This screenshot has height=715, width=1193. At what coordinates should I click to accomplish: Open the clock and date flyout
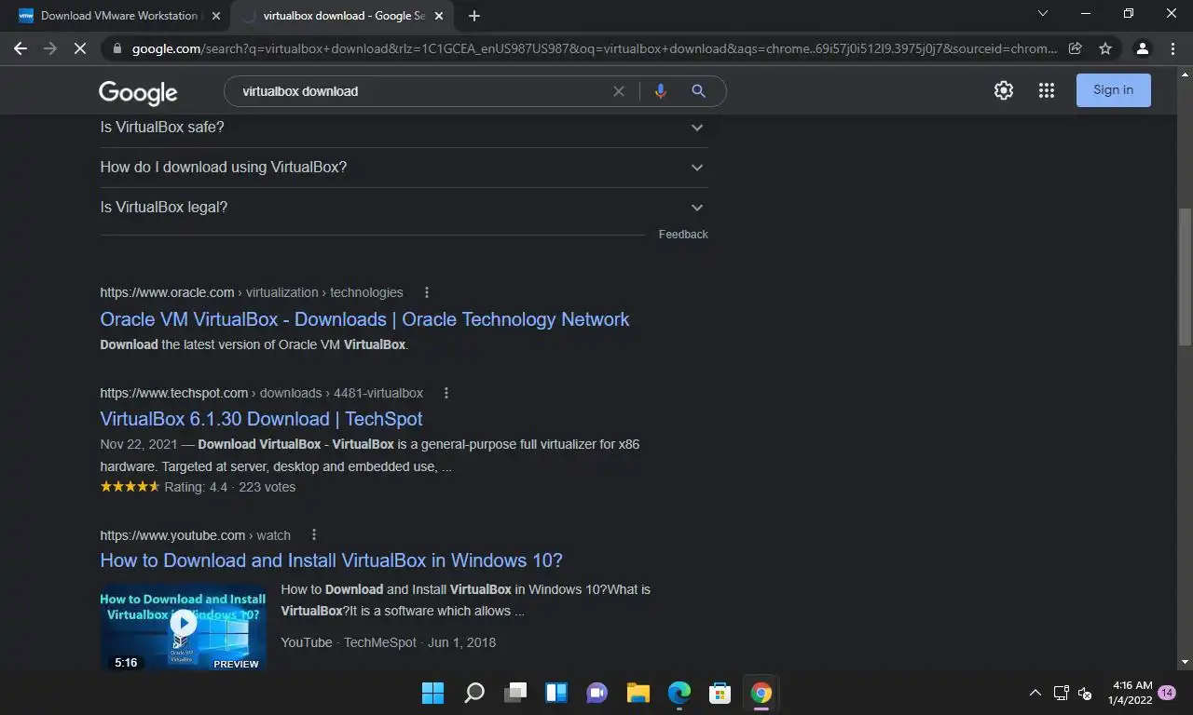coord(1130,693)
